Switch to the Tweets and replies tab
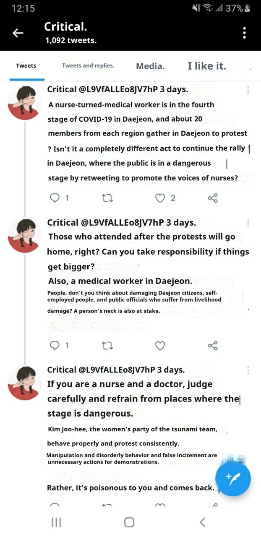The width and height of the screenshot is (261, 537). pos(88,65)
